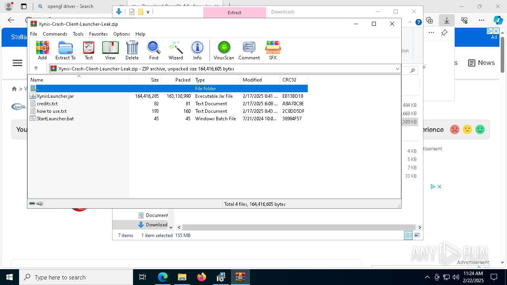Viewport: 507px width, 285px height.
Task: Open the website hamburger menu
Action: coord(17,63)
